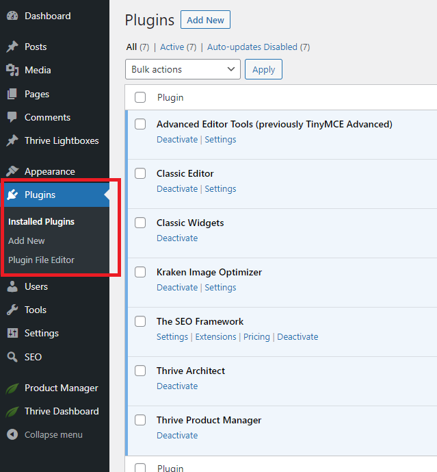Open the Media menu item
Screen dimensions: 437x472
[38, 70]
